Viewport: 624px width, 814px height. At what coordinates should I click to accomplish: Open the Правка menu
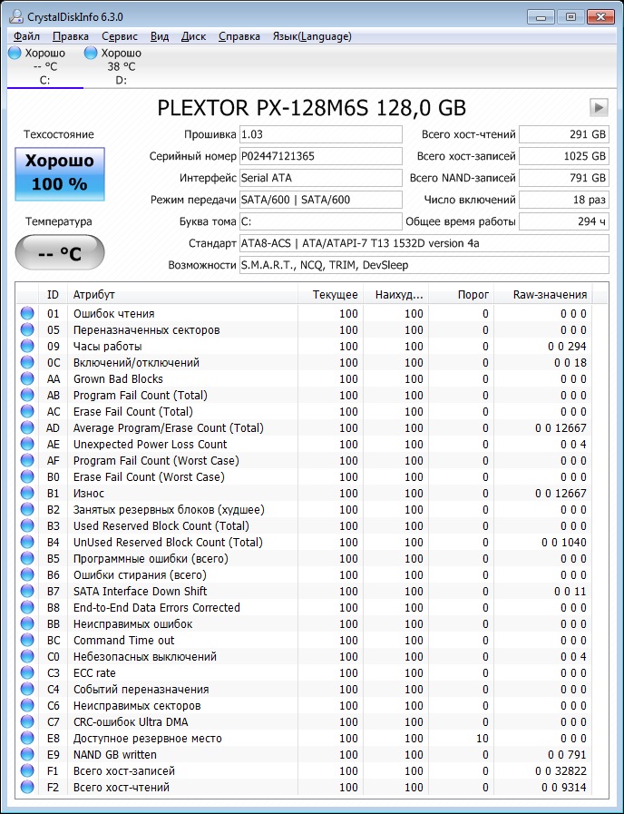click(x=71, y=36)
